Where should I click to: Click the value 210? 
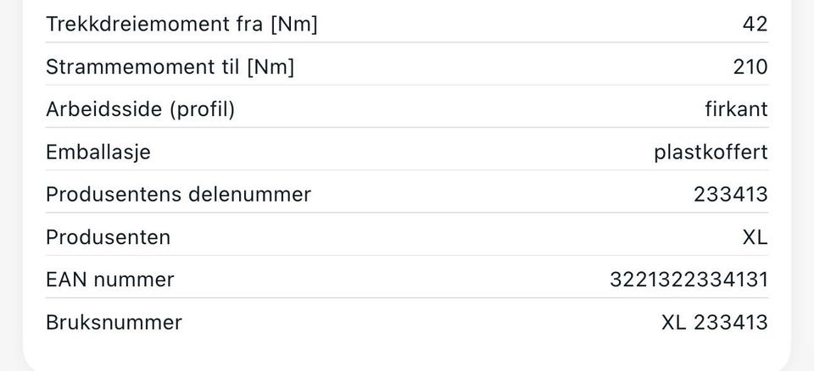(750, 67)
